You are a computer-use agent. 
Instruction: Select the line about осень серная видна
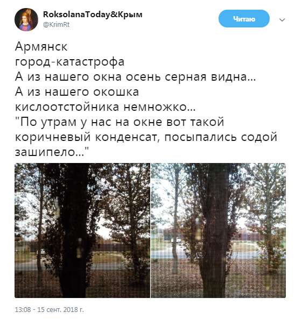coord(136,77)
